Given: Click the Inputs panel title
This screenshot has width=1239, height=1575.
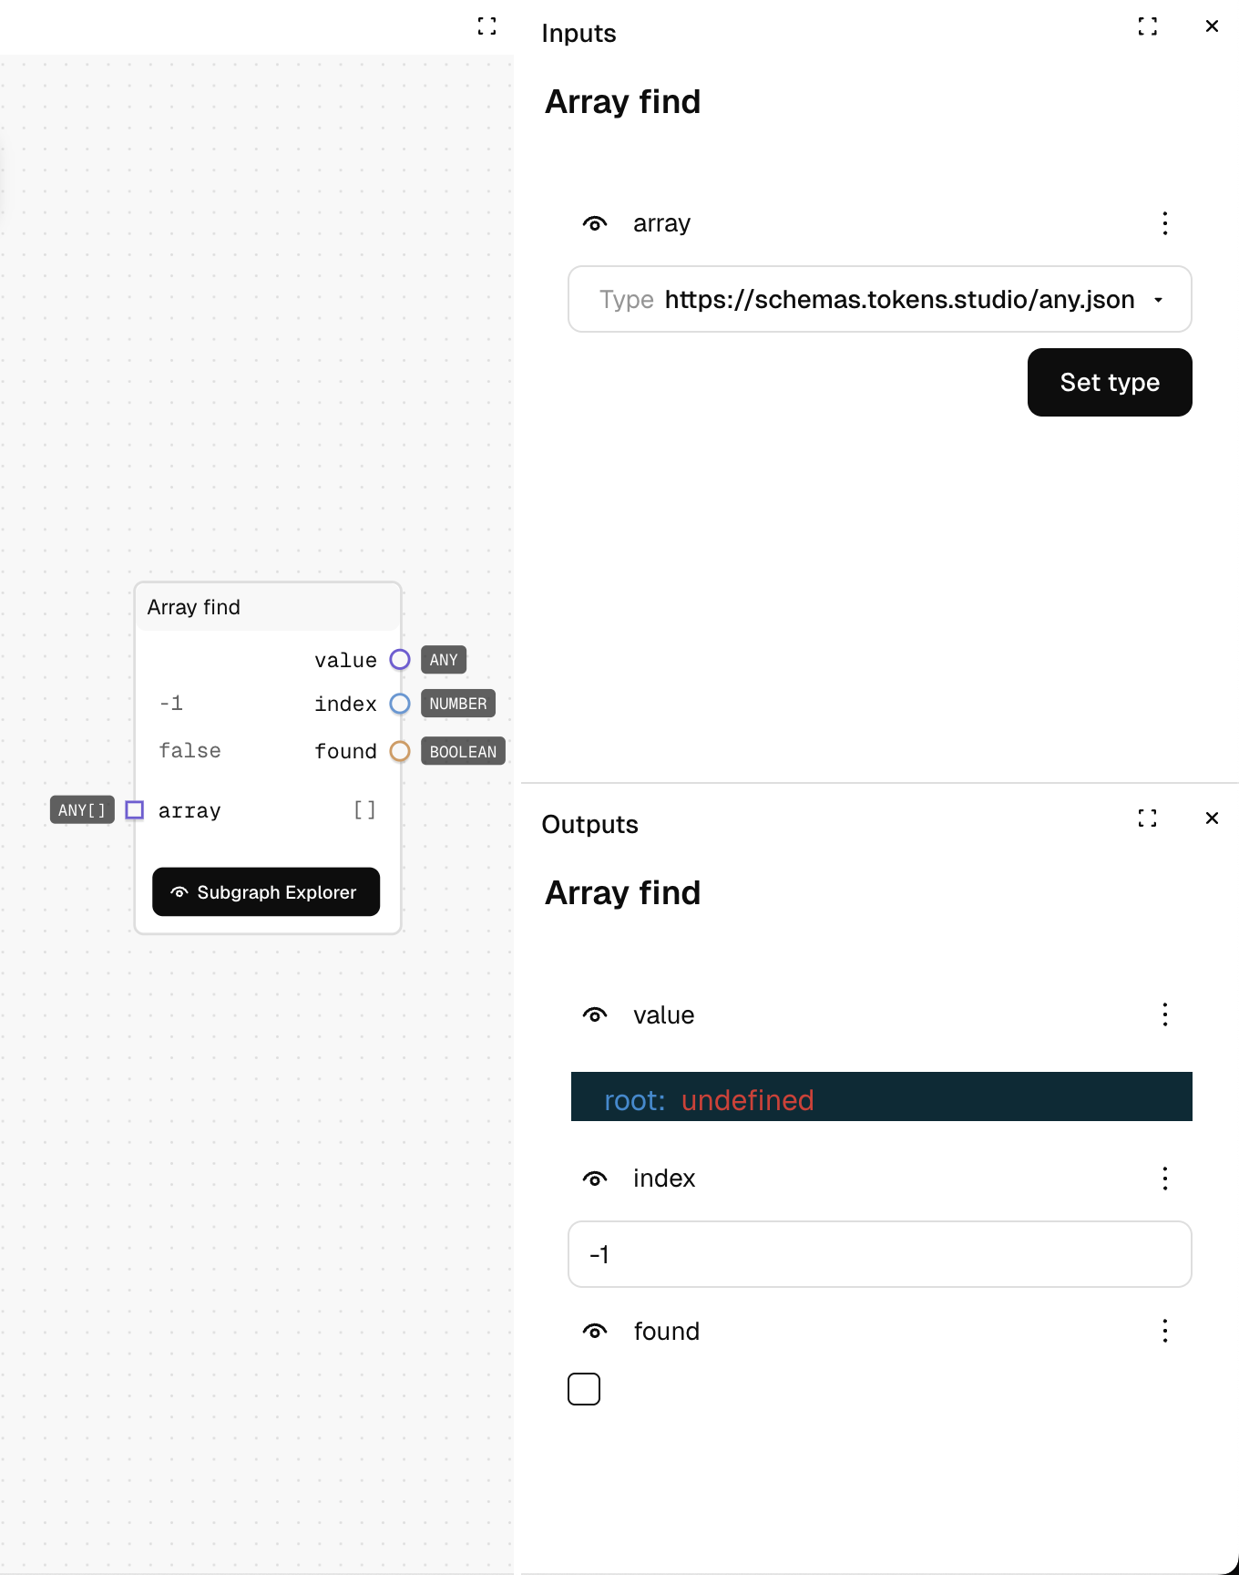Looking at the screenshot, I should 579,33.
